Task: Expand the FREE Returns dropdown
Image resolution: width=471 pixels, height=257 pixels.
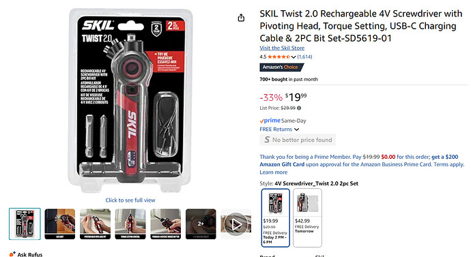Action: (279, 130)
